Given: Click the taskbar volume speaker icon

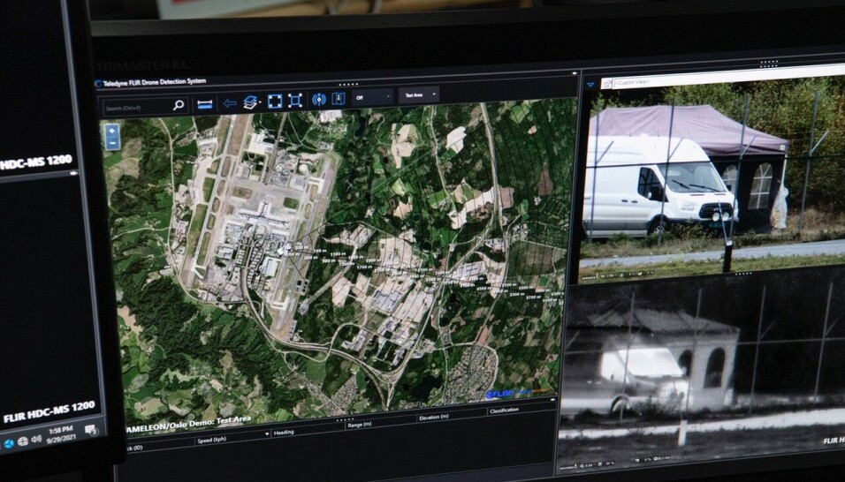Looking at the screenshot, I should 36,439.
